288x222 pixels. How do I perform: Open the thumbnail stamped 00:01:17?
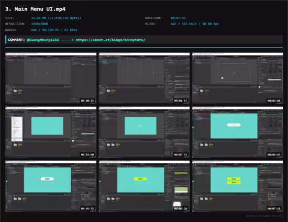tap(144, 78)
